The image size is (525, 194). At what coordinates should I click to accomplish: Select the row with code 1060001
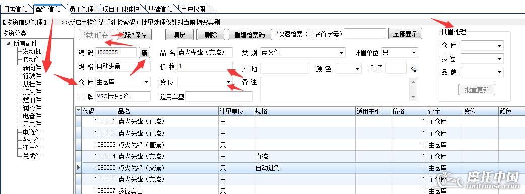300,121
